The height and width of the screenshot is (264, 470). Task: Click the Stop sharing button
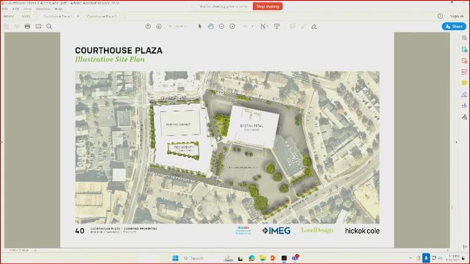tap(267, 6)
